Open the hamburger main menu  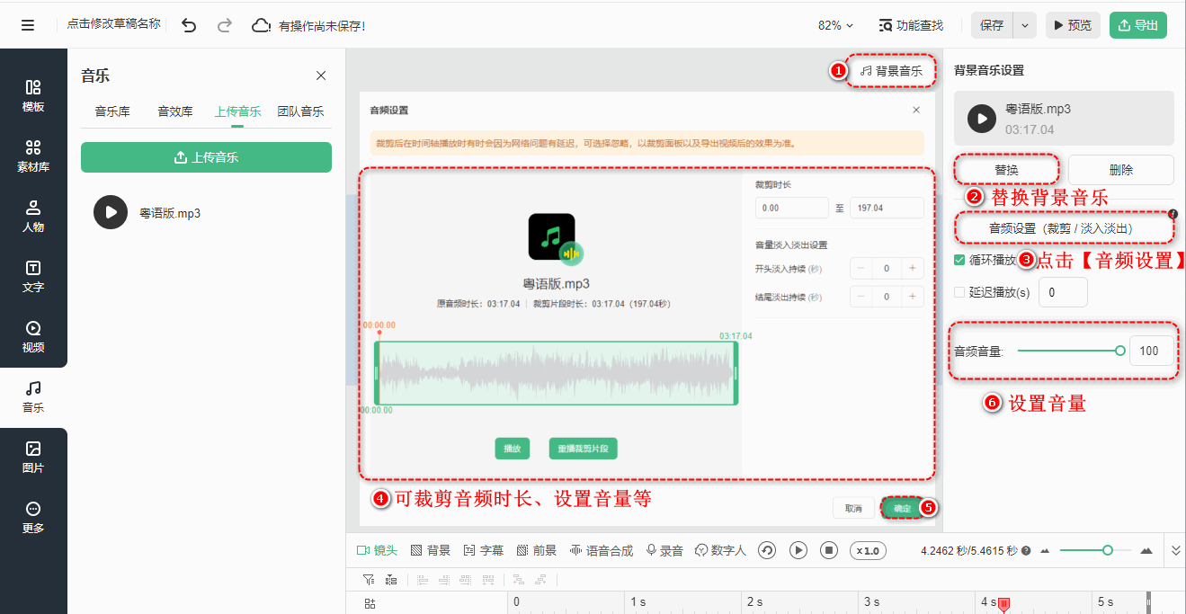(x=28, y=25)
